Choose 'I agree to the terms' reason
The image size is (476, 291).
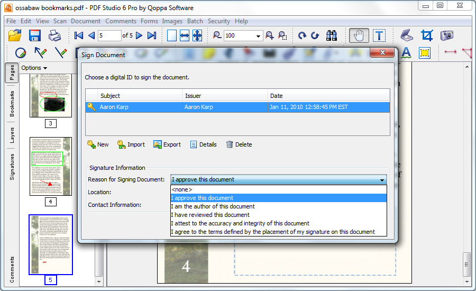coord(278,232)
